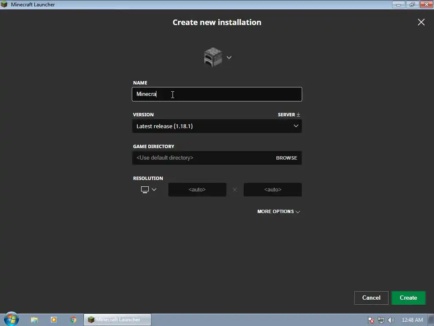Open File Explorer from taskbar
The image size is (434, 326).
(34, 320)
